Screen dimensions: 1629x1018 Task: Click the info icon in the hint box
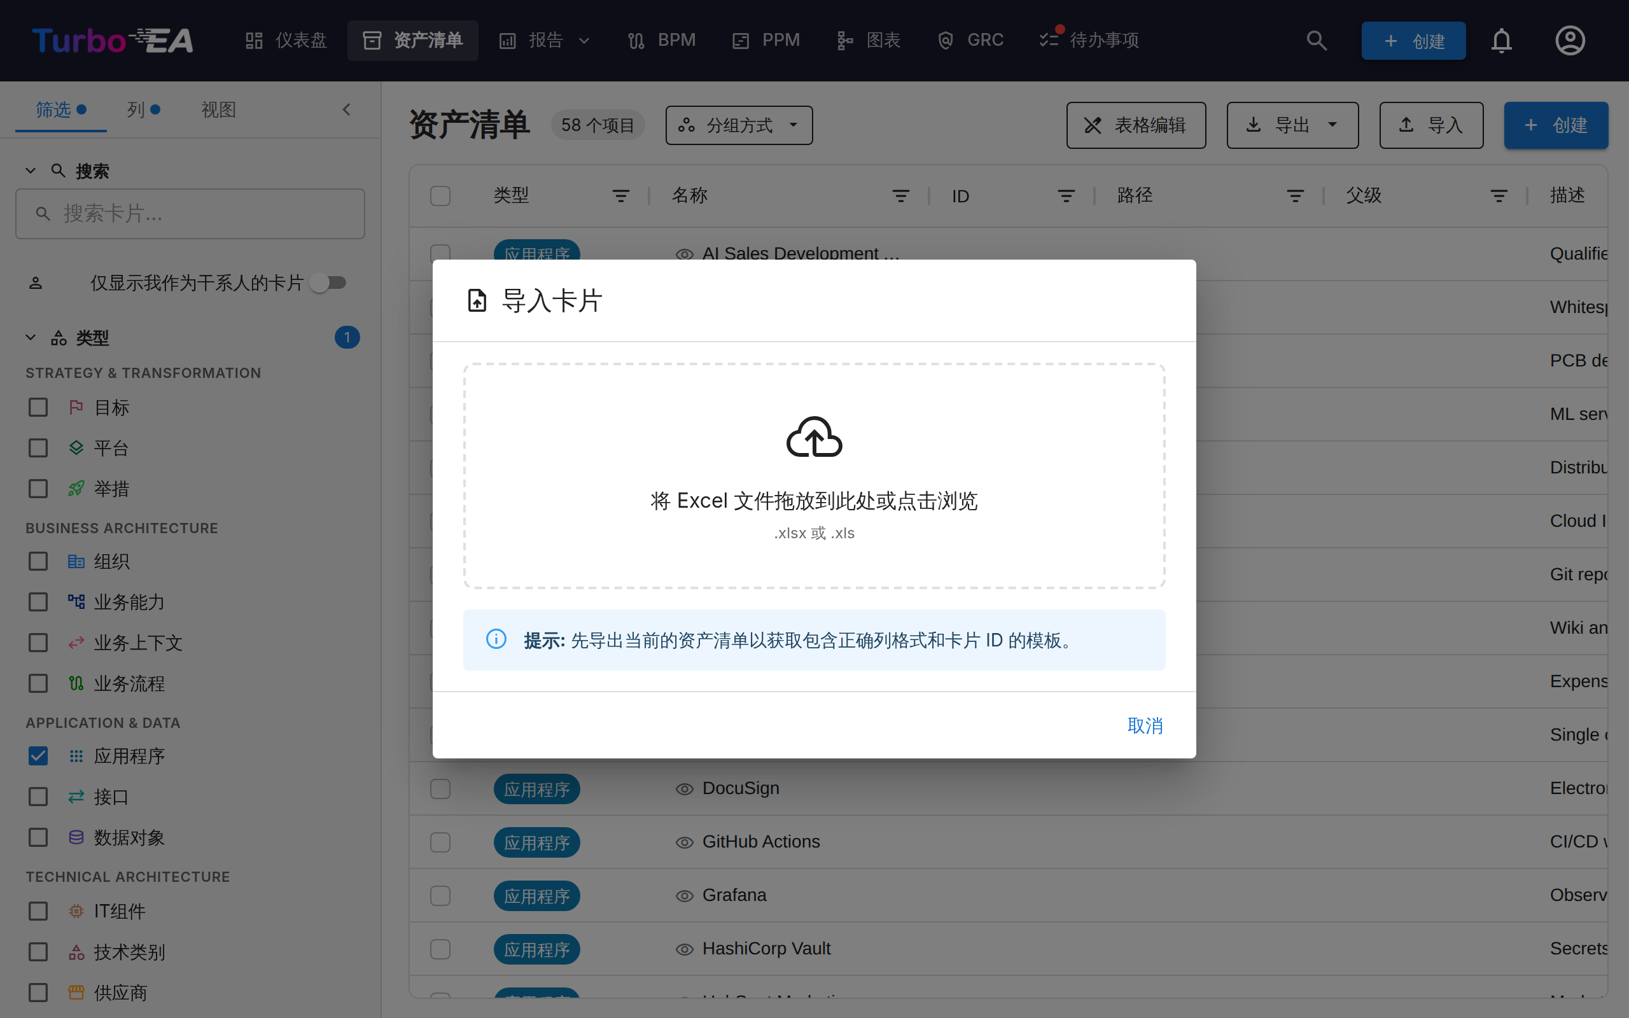[496, 639]
